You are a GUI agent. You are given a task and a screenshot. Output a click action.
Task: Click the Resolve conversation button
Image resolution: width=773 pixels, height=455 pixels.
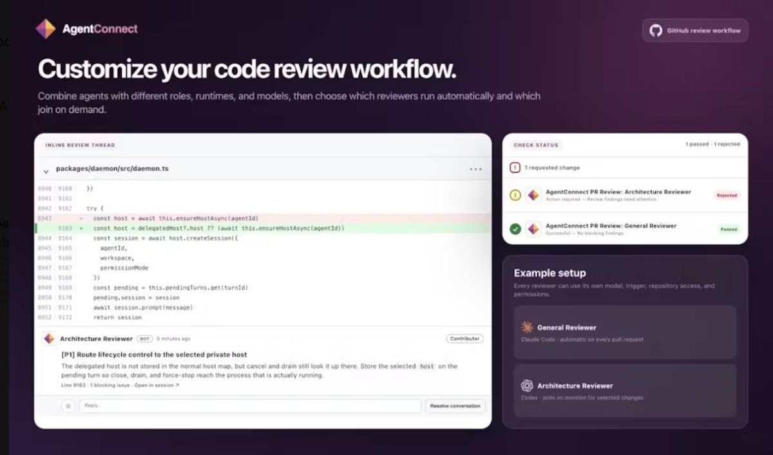(455, 406)
